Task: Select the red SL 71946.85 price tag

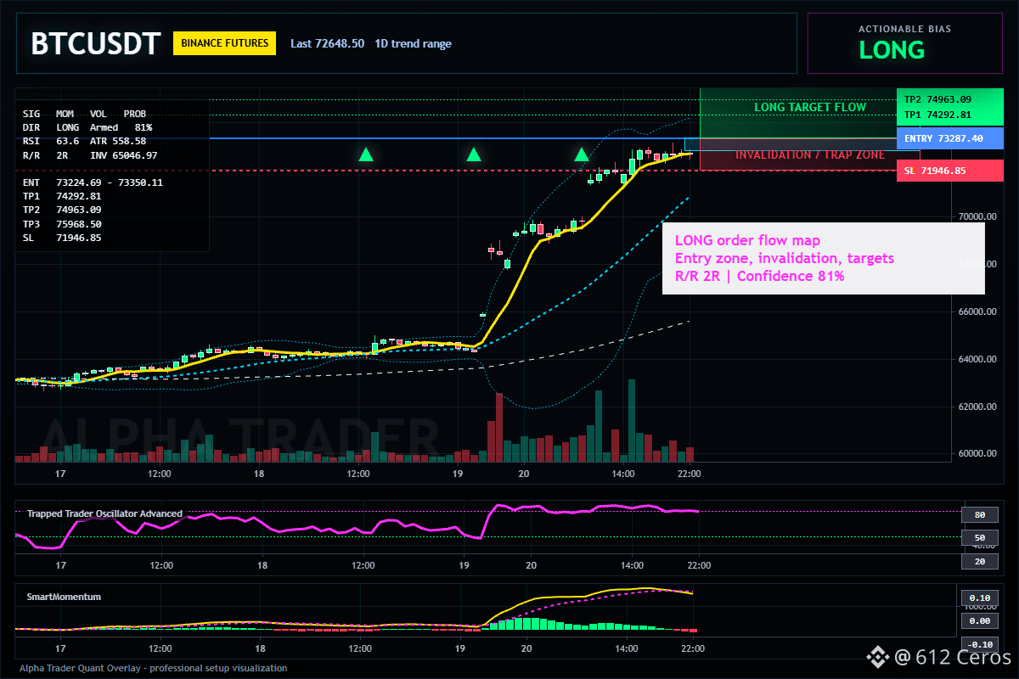Action: (x=949, y=171)
